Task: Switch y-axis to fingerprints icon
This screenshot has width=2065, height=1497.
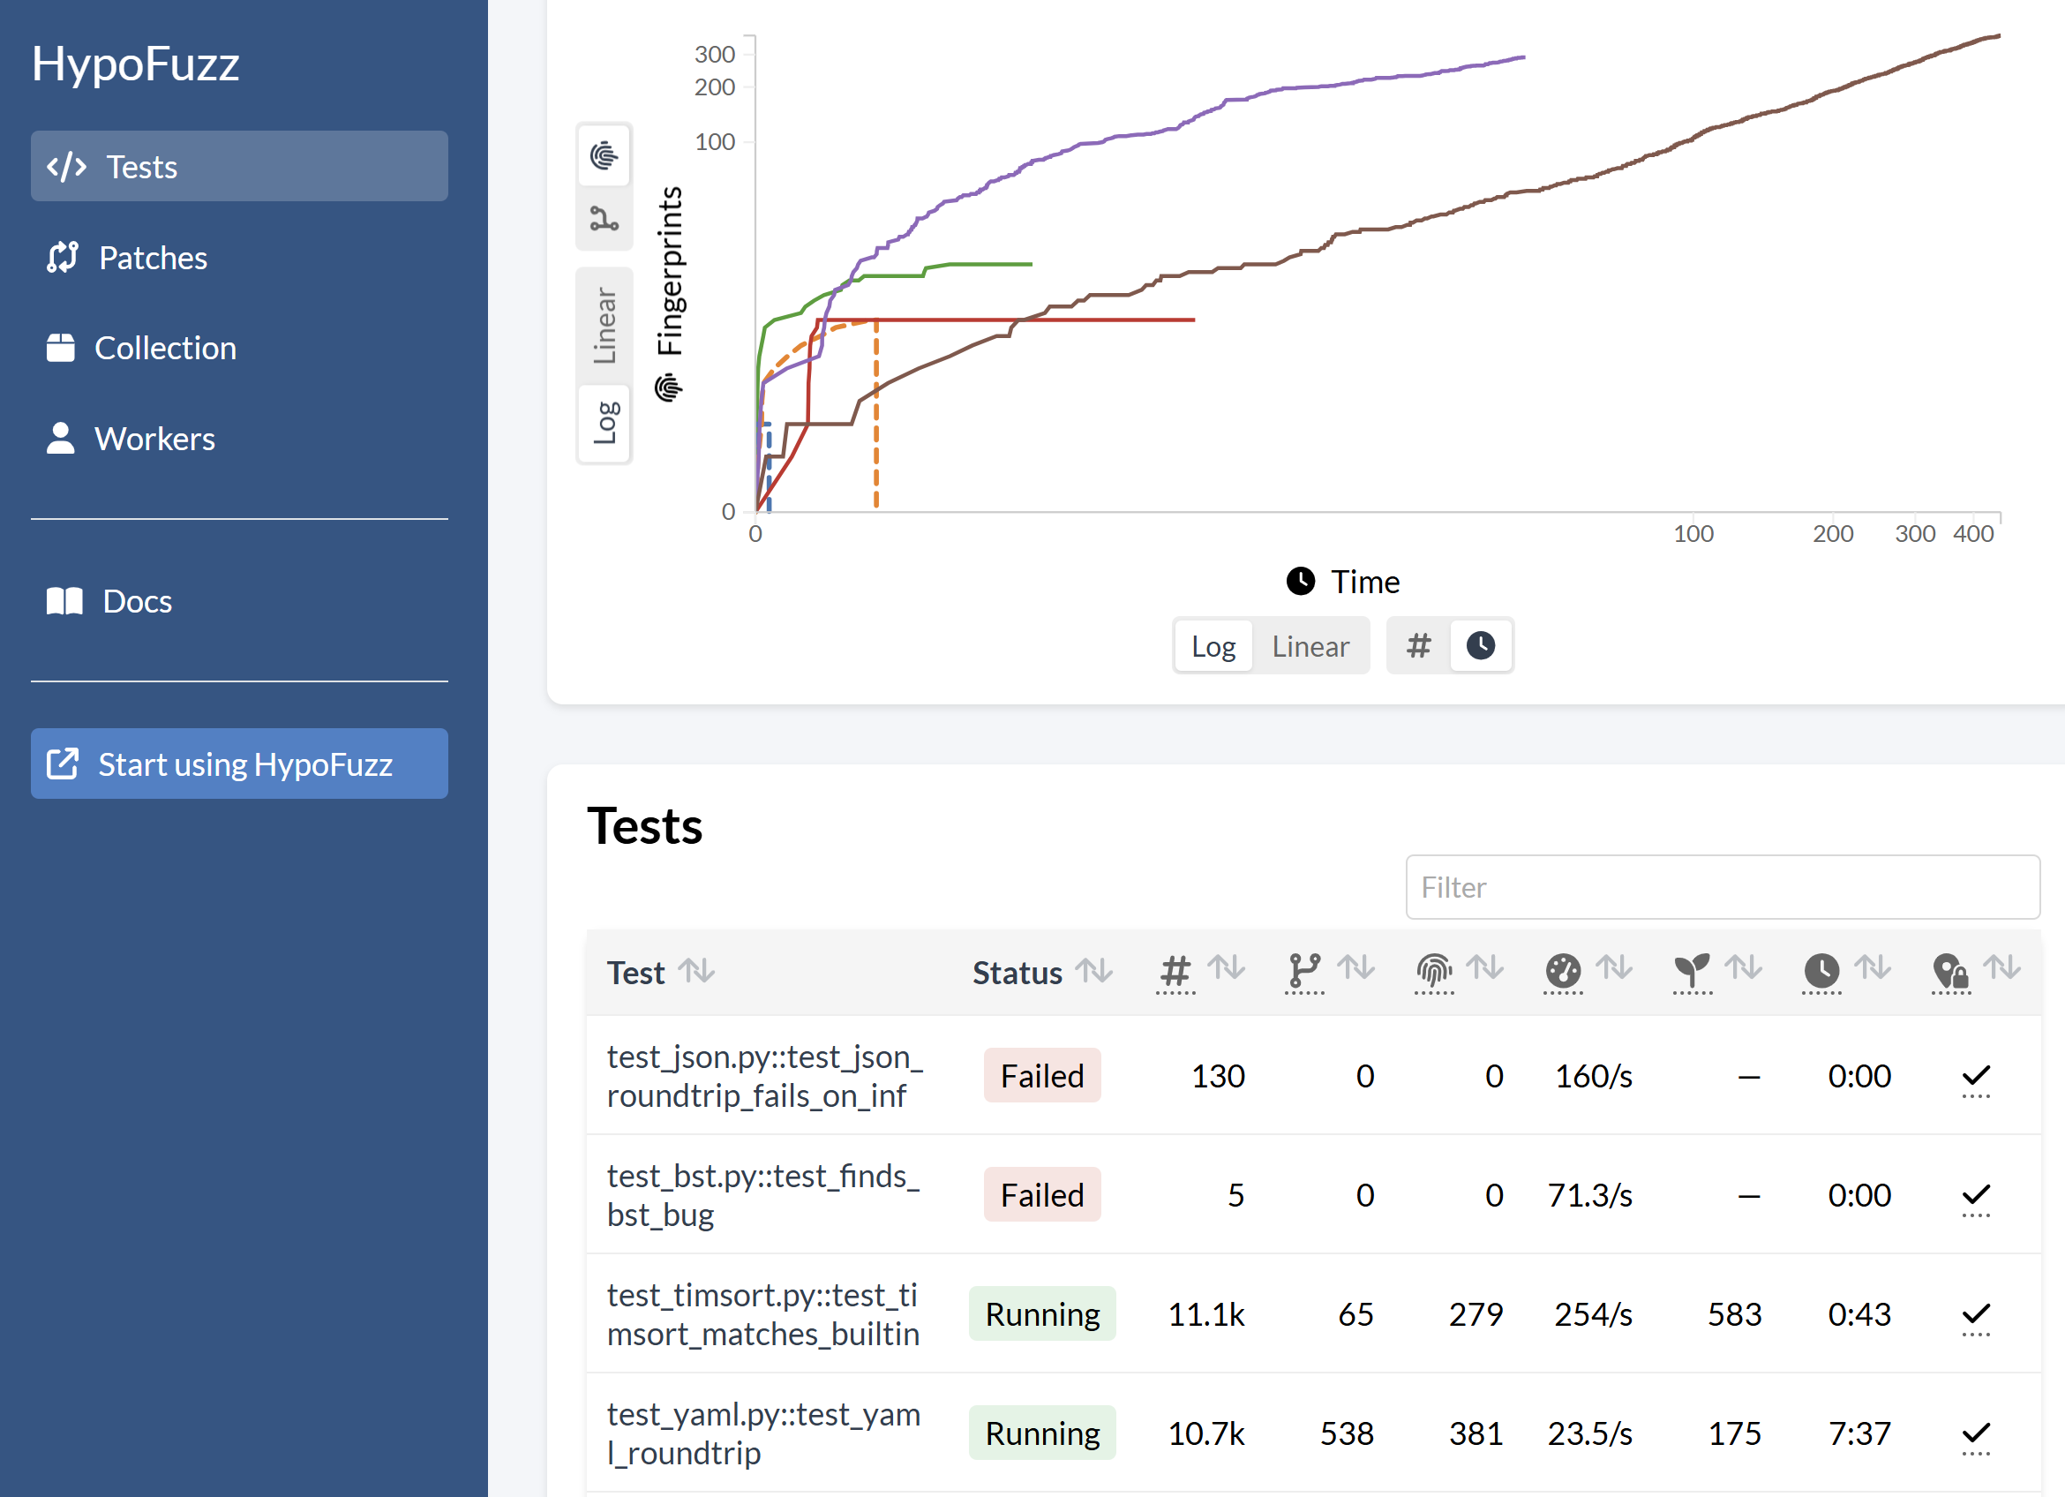Action: (x=604, y=155)
